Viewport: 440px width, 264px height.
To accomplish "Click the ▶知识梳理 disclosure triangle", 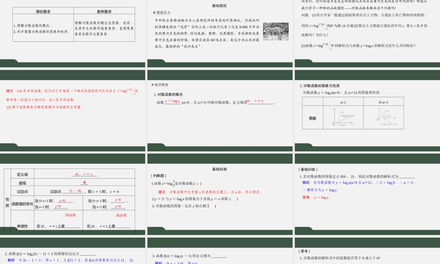I will click(154, 84).
